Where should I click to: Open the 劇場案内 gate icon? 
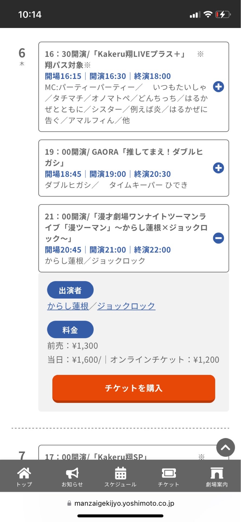coord(217,474)
